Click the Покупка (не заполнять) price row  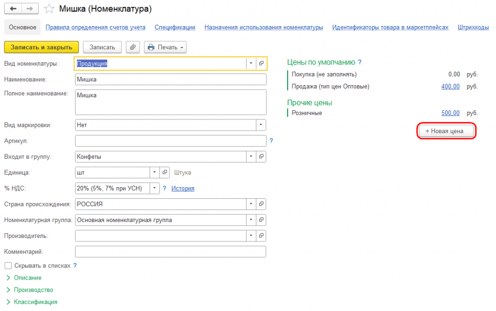(x=384, y=74)
